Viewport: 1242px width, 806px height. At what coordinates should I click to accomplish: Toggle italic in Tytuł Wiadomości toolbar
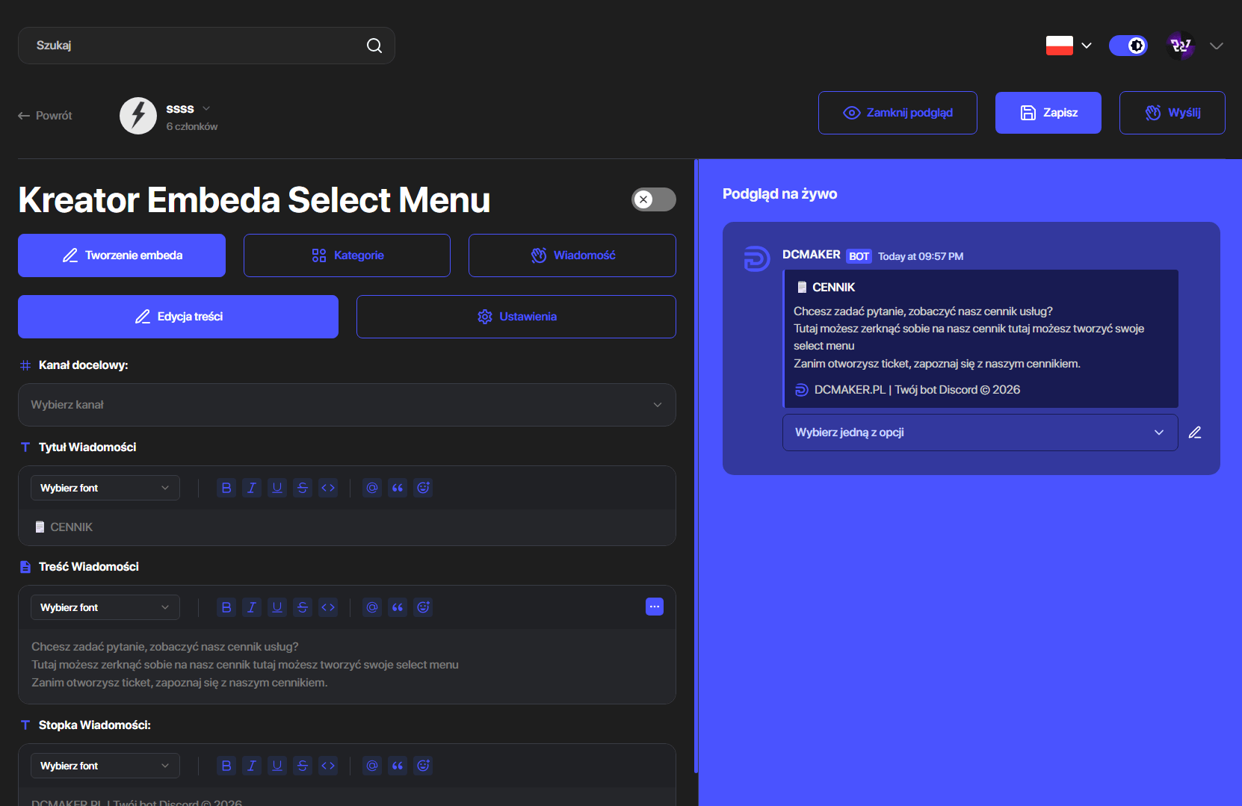point(252,488)
